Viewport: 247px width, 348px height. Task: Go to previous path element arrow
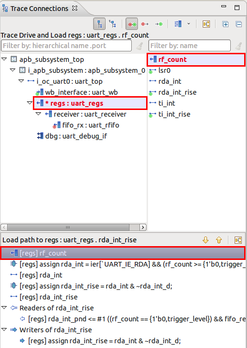(x=219, y=240)
